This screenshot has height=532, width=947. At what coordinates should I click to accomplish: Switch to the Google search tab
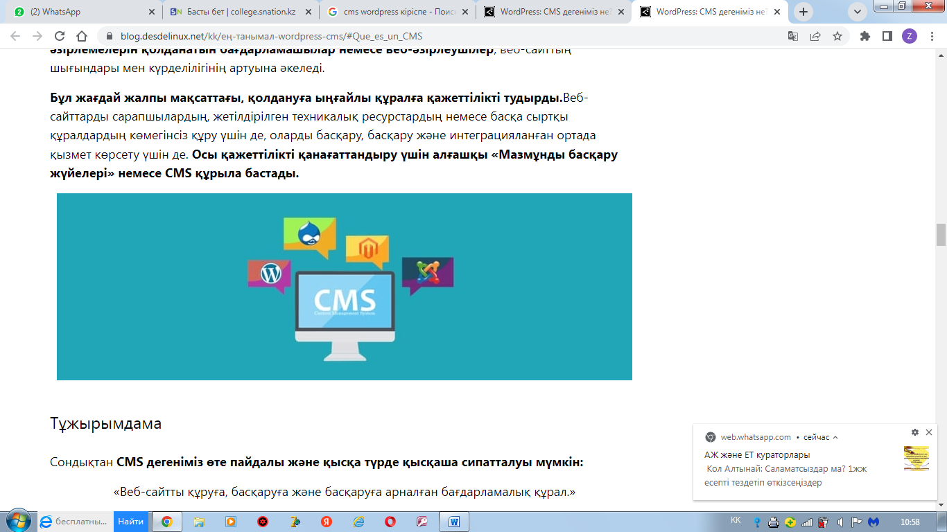point(398,12)
